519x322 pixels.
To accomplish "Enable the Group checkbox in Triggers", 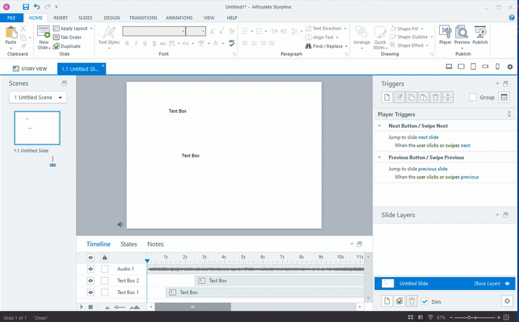I will pos(473,97).
